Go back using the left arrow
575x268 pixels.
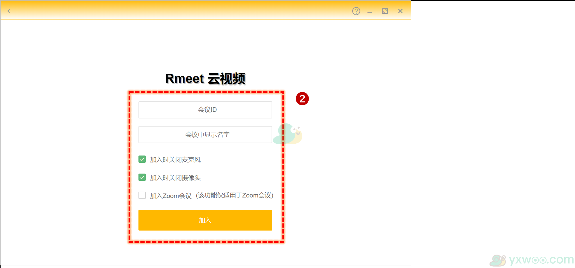tap(9, 11)
